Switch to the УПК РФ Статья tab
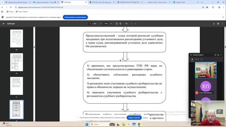This screenshot has height=127, width=226. [x=102, y=2]
